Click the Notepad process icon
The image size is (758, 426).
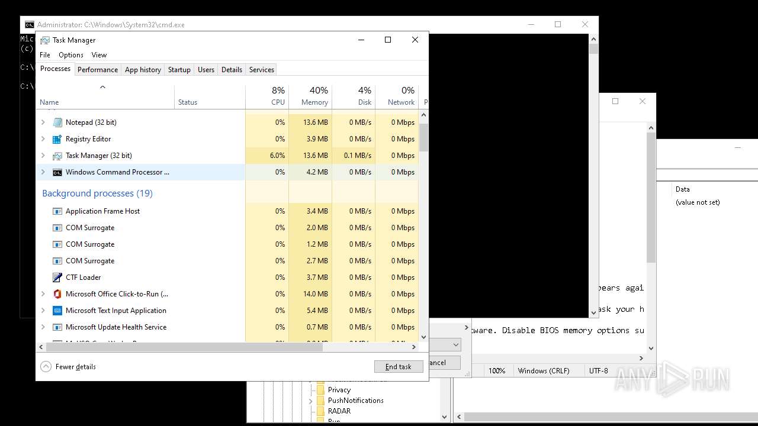[x=57, y=122]
